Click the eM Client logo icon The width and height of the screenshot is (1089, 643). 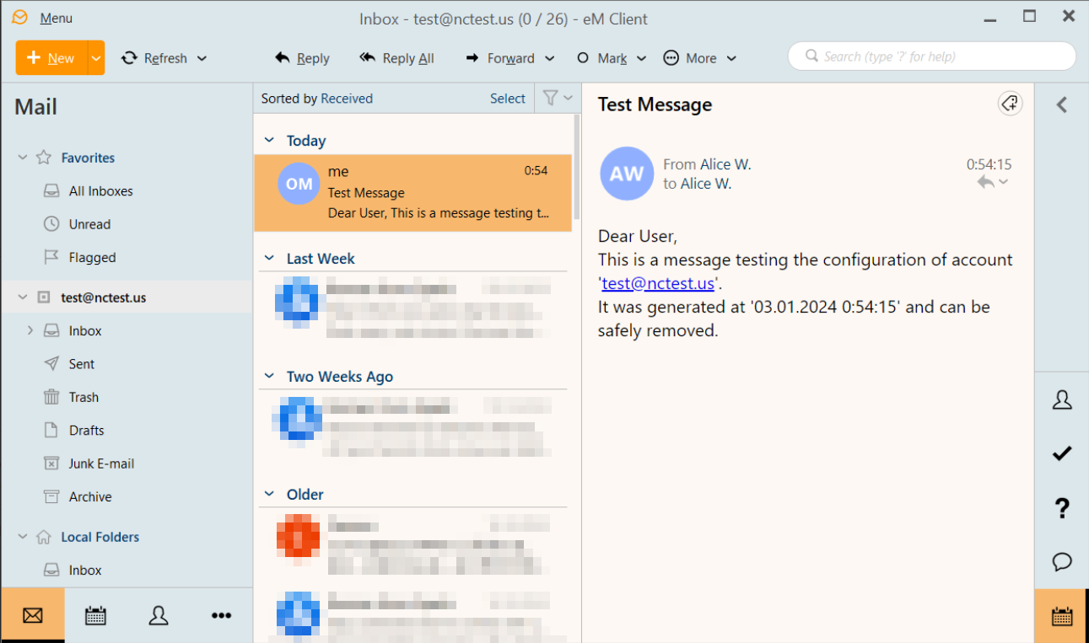coord(19,18)
